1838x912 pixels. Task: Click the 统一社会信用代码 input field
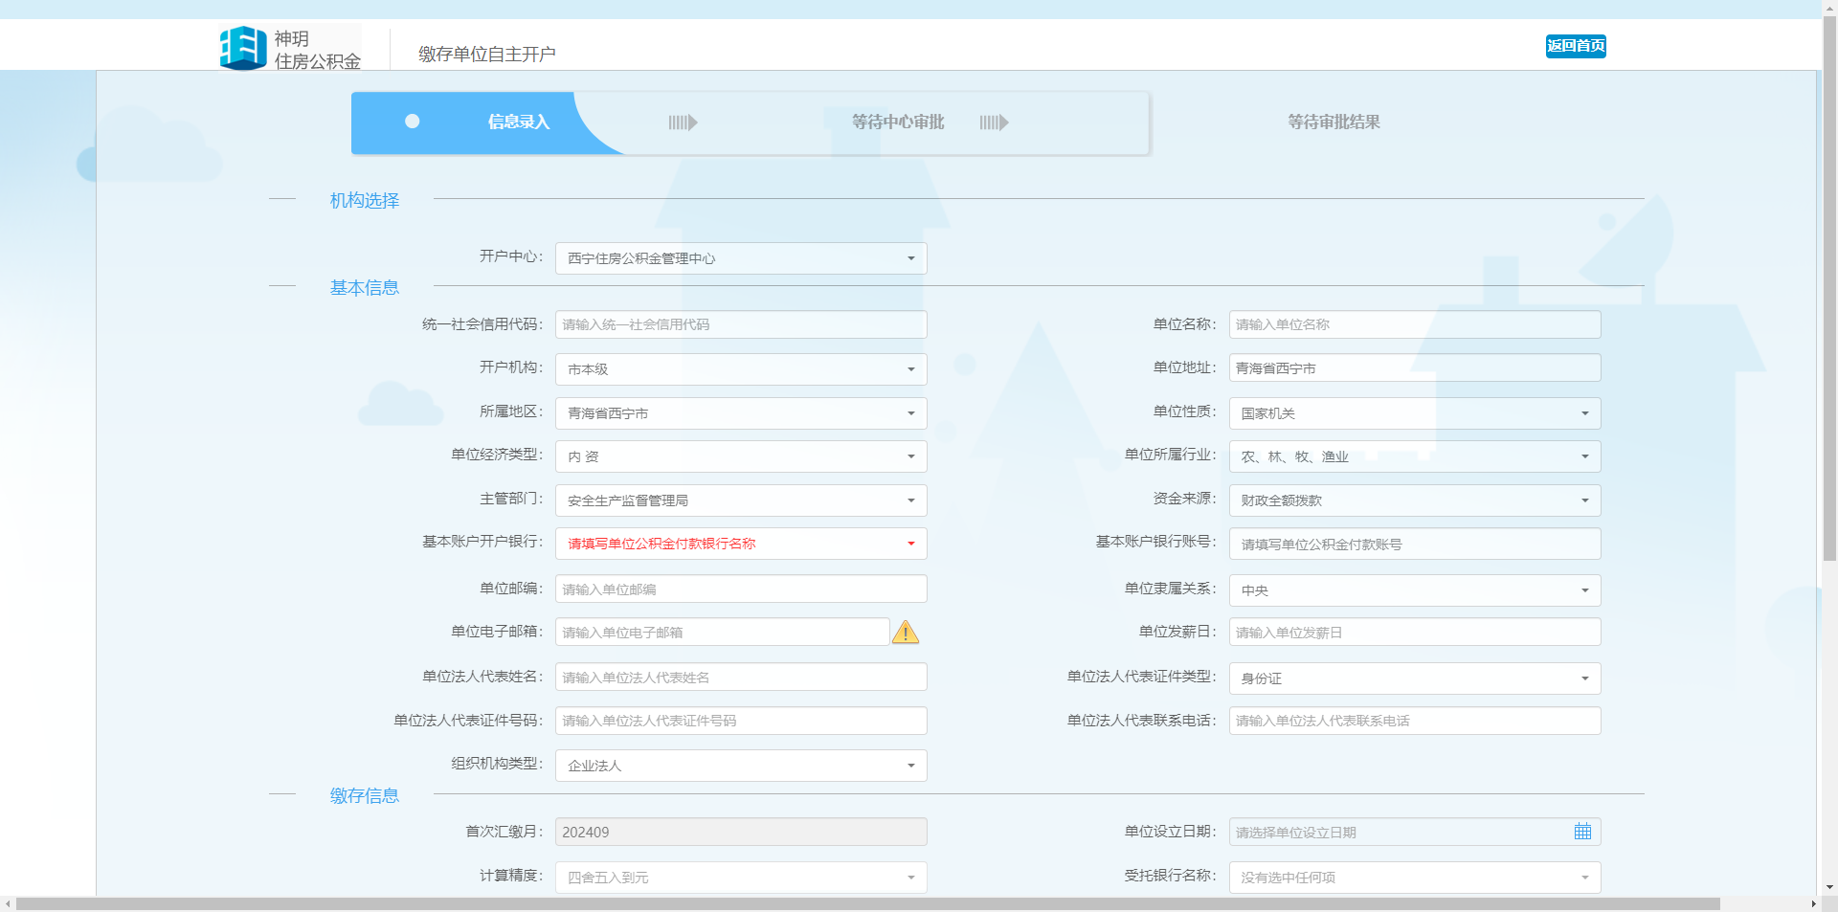(x=741, y=324)
